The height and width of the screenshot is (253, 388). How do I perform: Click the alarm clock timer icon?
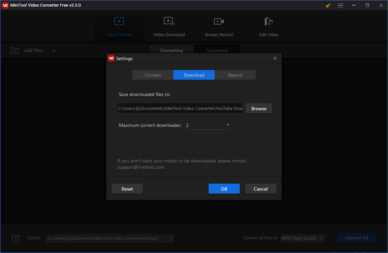point(16,238)
